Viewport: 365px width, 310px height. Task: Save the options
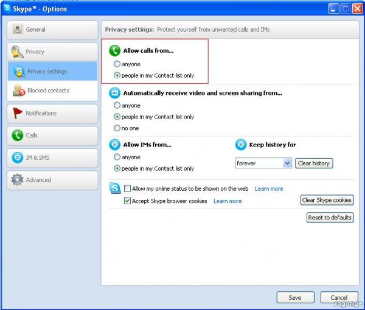[x=295, y=297]
